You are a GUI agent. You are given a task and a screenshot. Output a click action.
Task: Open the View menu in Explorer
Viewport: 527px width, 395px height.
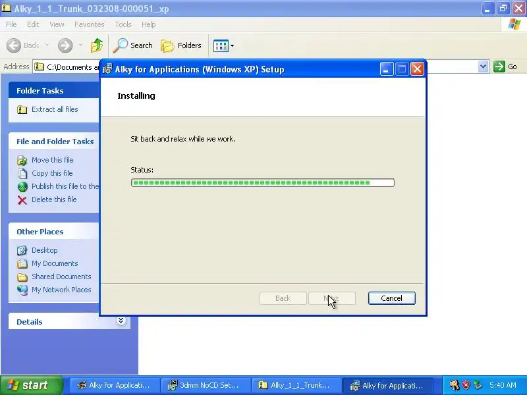(57, 24)
